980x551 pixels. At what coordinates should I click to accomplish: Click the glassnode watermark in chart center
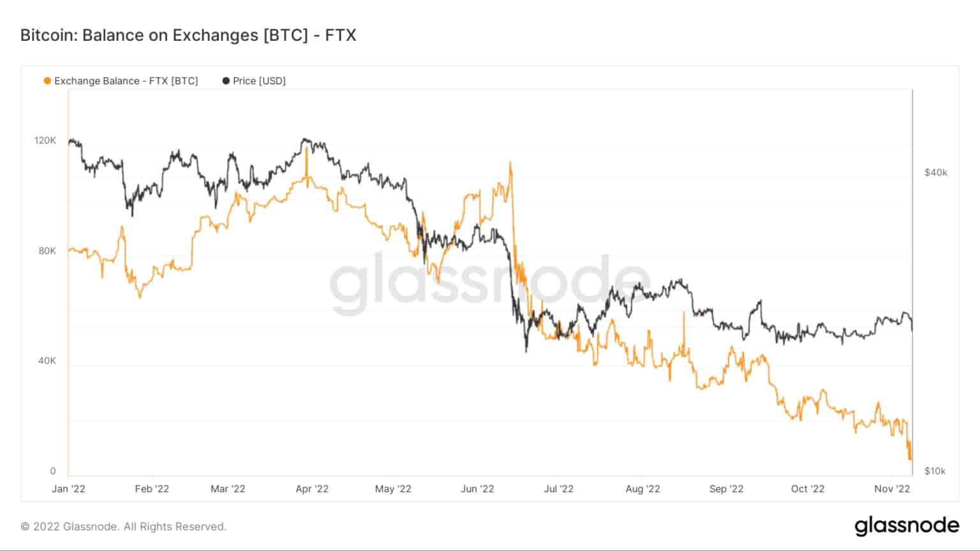click(490, 284)
